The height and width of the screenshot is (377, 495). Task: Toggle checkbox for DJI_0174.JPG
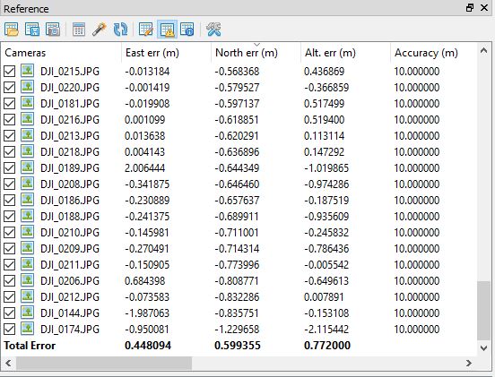[x=10, y=329]
